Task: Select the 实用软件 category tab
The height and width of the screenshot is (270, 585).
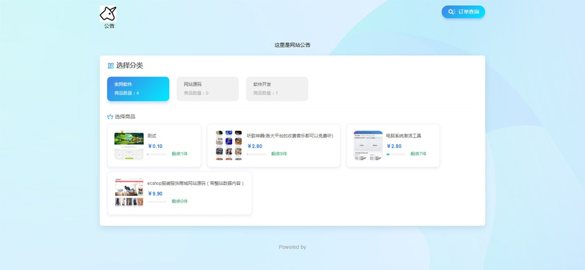Action: 138,89
